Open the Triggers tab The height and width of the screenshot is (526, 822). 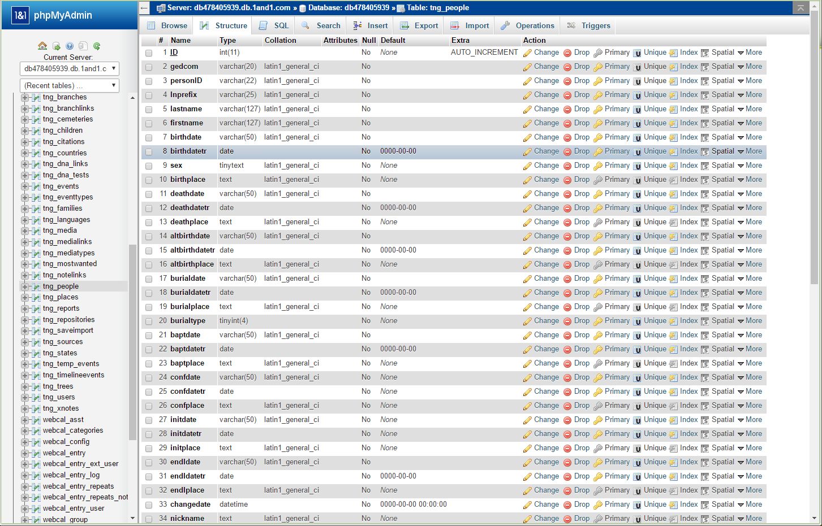coord(588,25)
